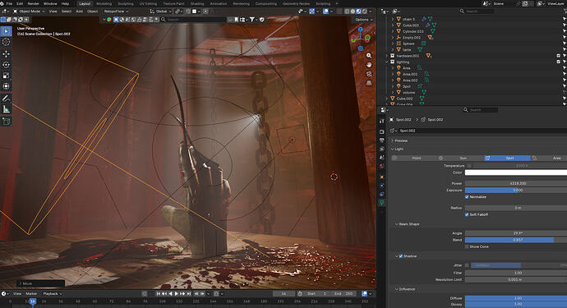Toggle the camera view icon
The image size is (567, 308).
pos(369,74)
